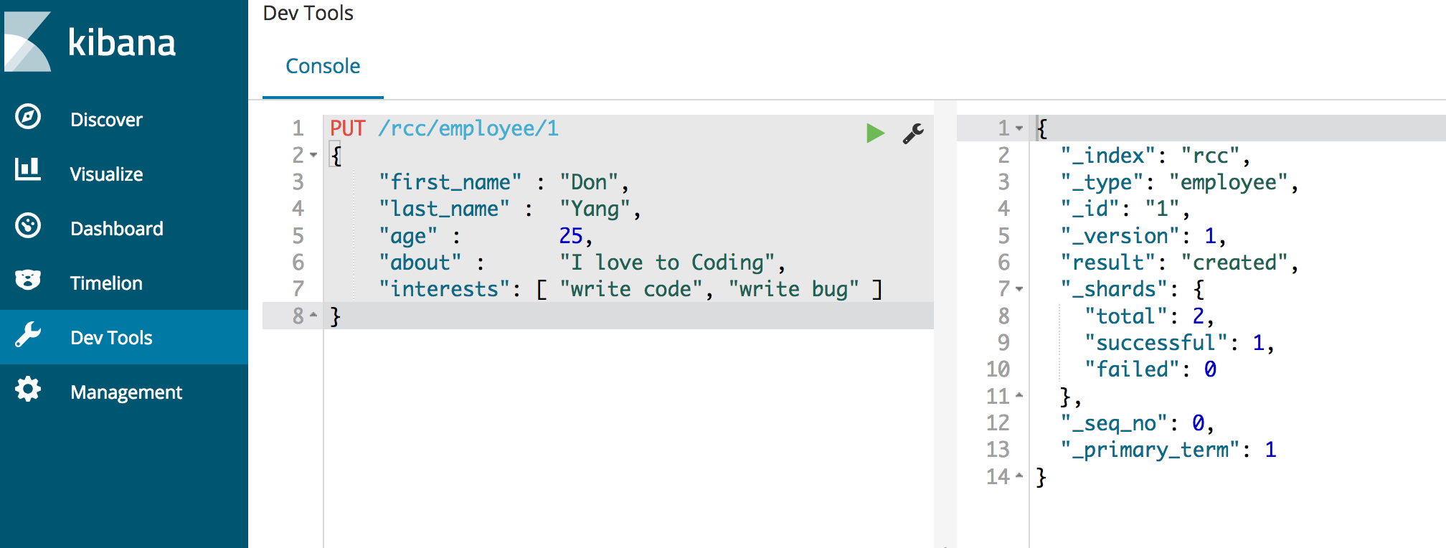Click the Discover compass icon
The width and height of the screenshot is (1446, 548).
point(28,117)
